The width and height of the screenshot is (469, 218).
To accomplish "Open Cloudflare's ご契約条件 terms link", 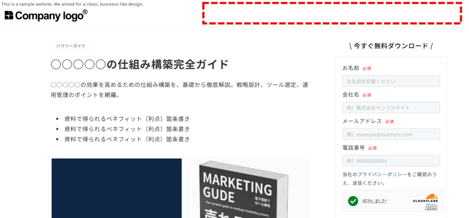I will 431,209.
